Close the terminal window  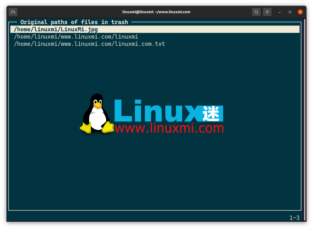click(300, 12)
